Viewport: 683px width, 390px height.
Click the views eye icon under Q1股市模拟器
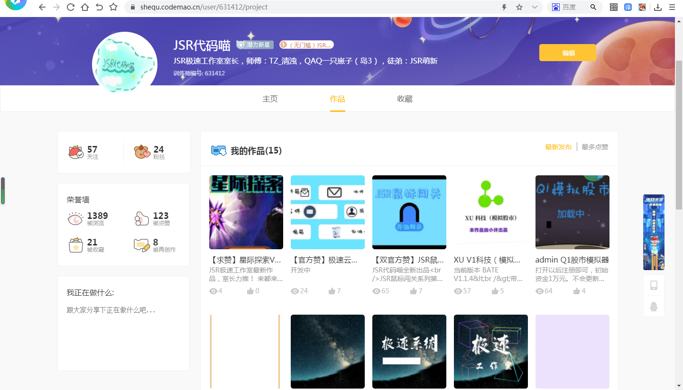click(x=540, y=291)
